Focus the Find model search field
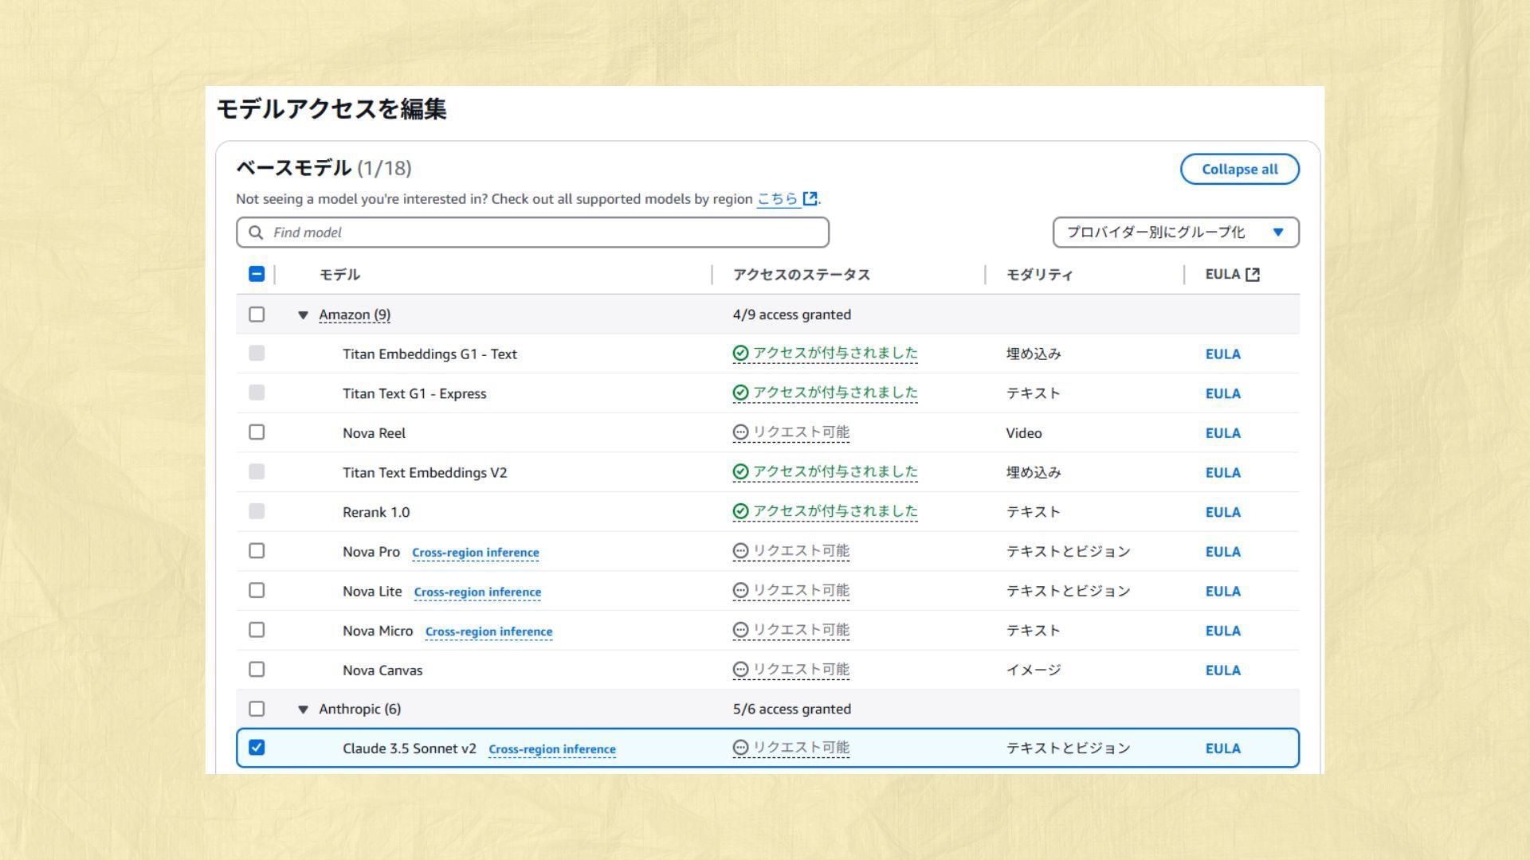Image resolution: width=1530 pixels, height=860 pixels. (532, 233)
